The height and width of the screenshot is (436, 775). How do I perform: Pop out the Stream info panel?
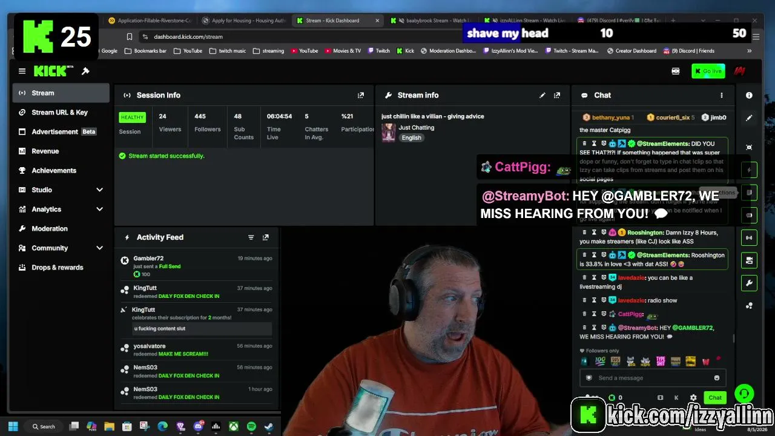click(x=557, y=95)
